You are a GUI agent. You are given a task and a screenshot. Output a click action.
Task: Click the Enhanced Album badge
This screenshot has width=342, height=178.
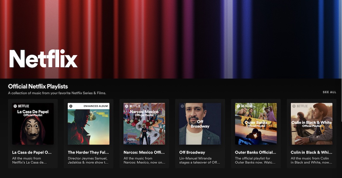tap(96, 106)
